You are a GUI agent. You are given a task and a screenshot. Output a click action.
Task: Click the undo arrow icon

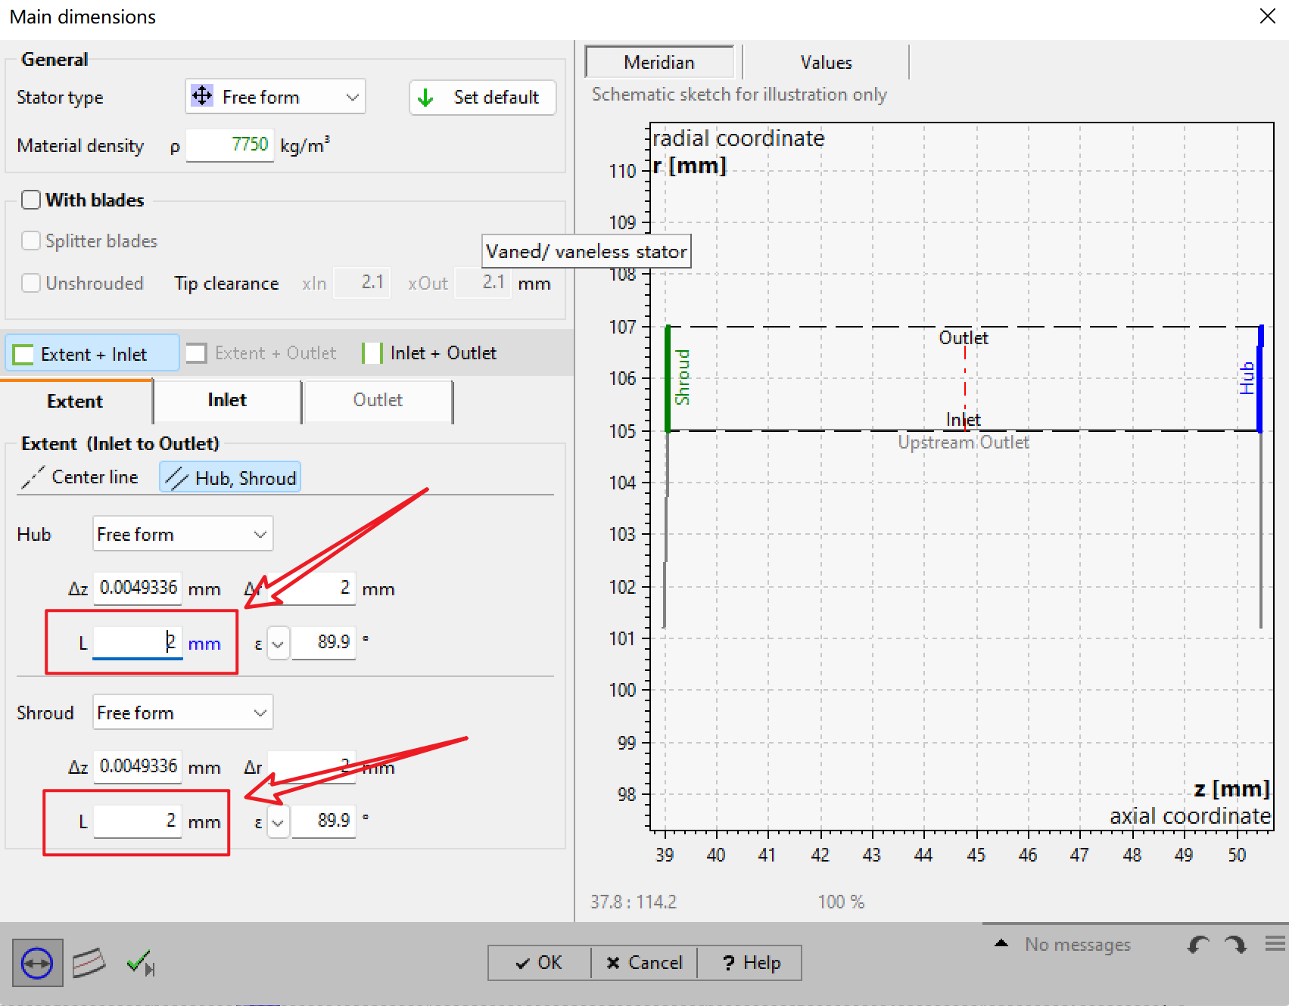(x=1197, y=945)
